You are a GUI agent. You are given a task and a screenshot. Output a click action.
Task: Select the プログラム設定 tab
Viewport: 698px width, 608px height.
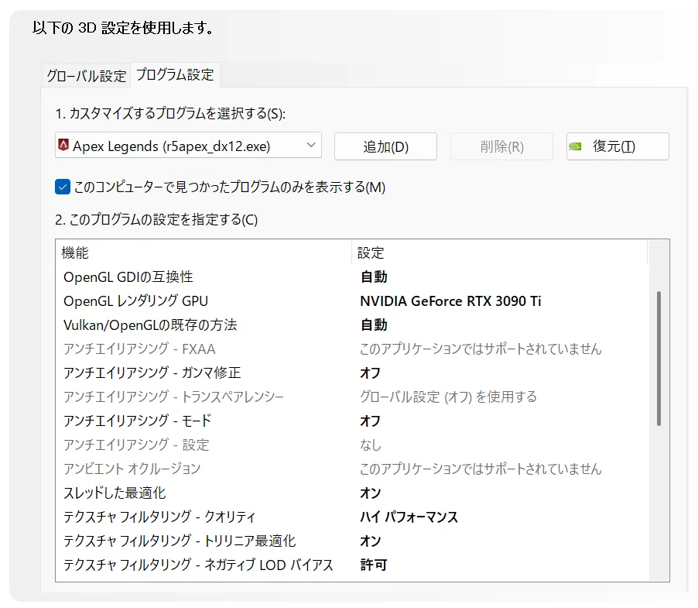[x=175, y=74]
